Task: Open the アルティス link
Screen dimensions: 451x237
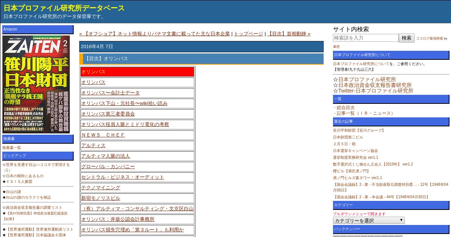Action: 93,146
